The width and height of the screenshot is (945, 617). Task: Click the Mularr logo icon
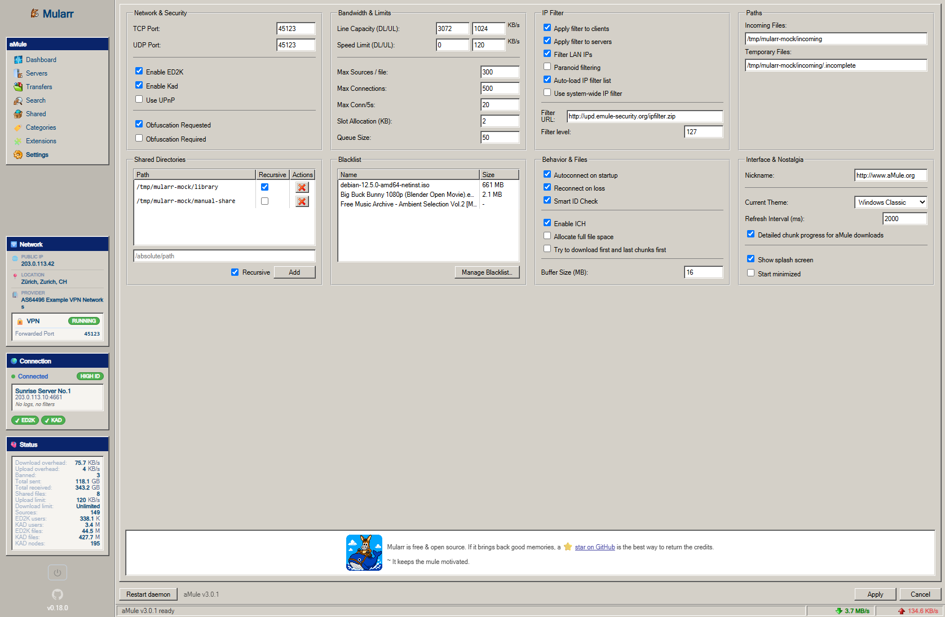click(35, 13)
